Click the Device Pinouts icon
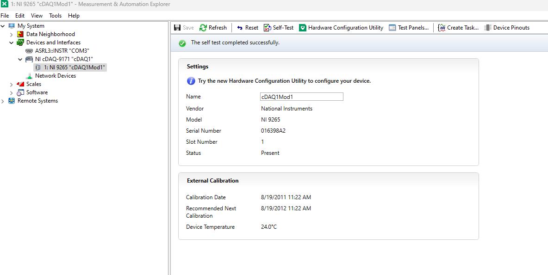Viewport: 548px width, 275px height. (488, 28)
